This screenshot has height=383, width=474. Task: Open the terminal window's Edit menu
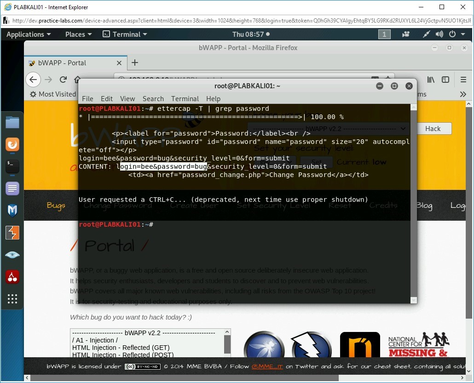107,98
